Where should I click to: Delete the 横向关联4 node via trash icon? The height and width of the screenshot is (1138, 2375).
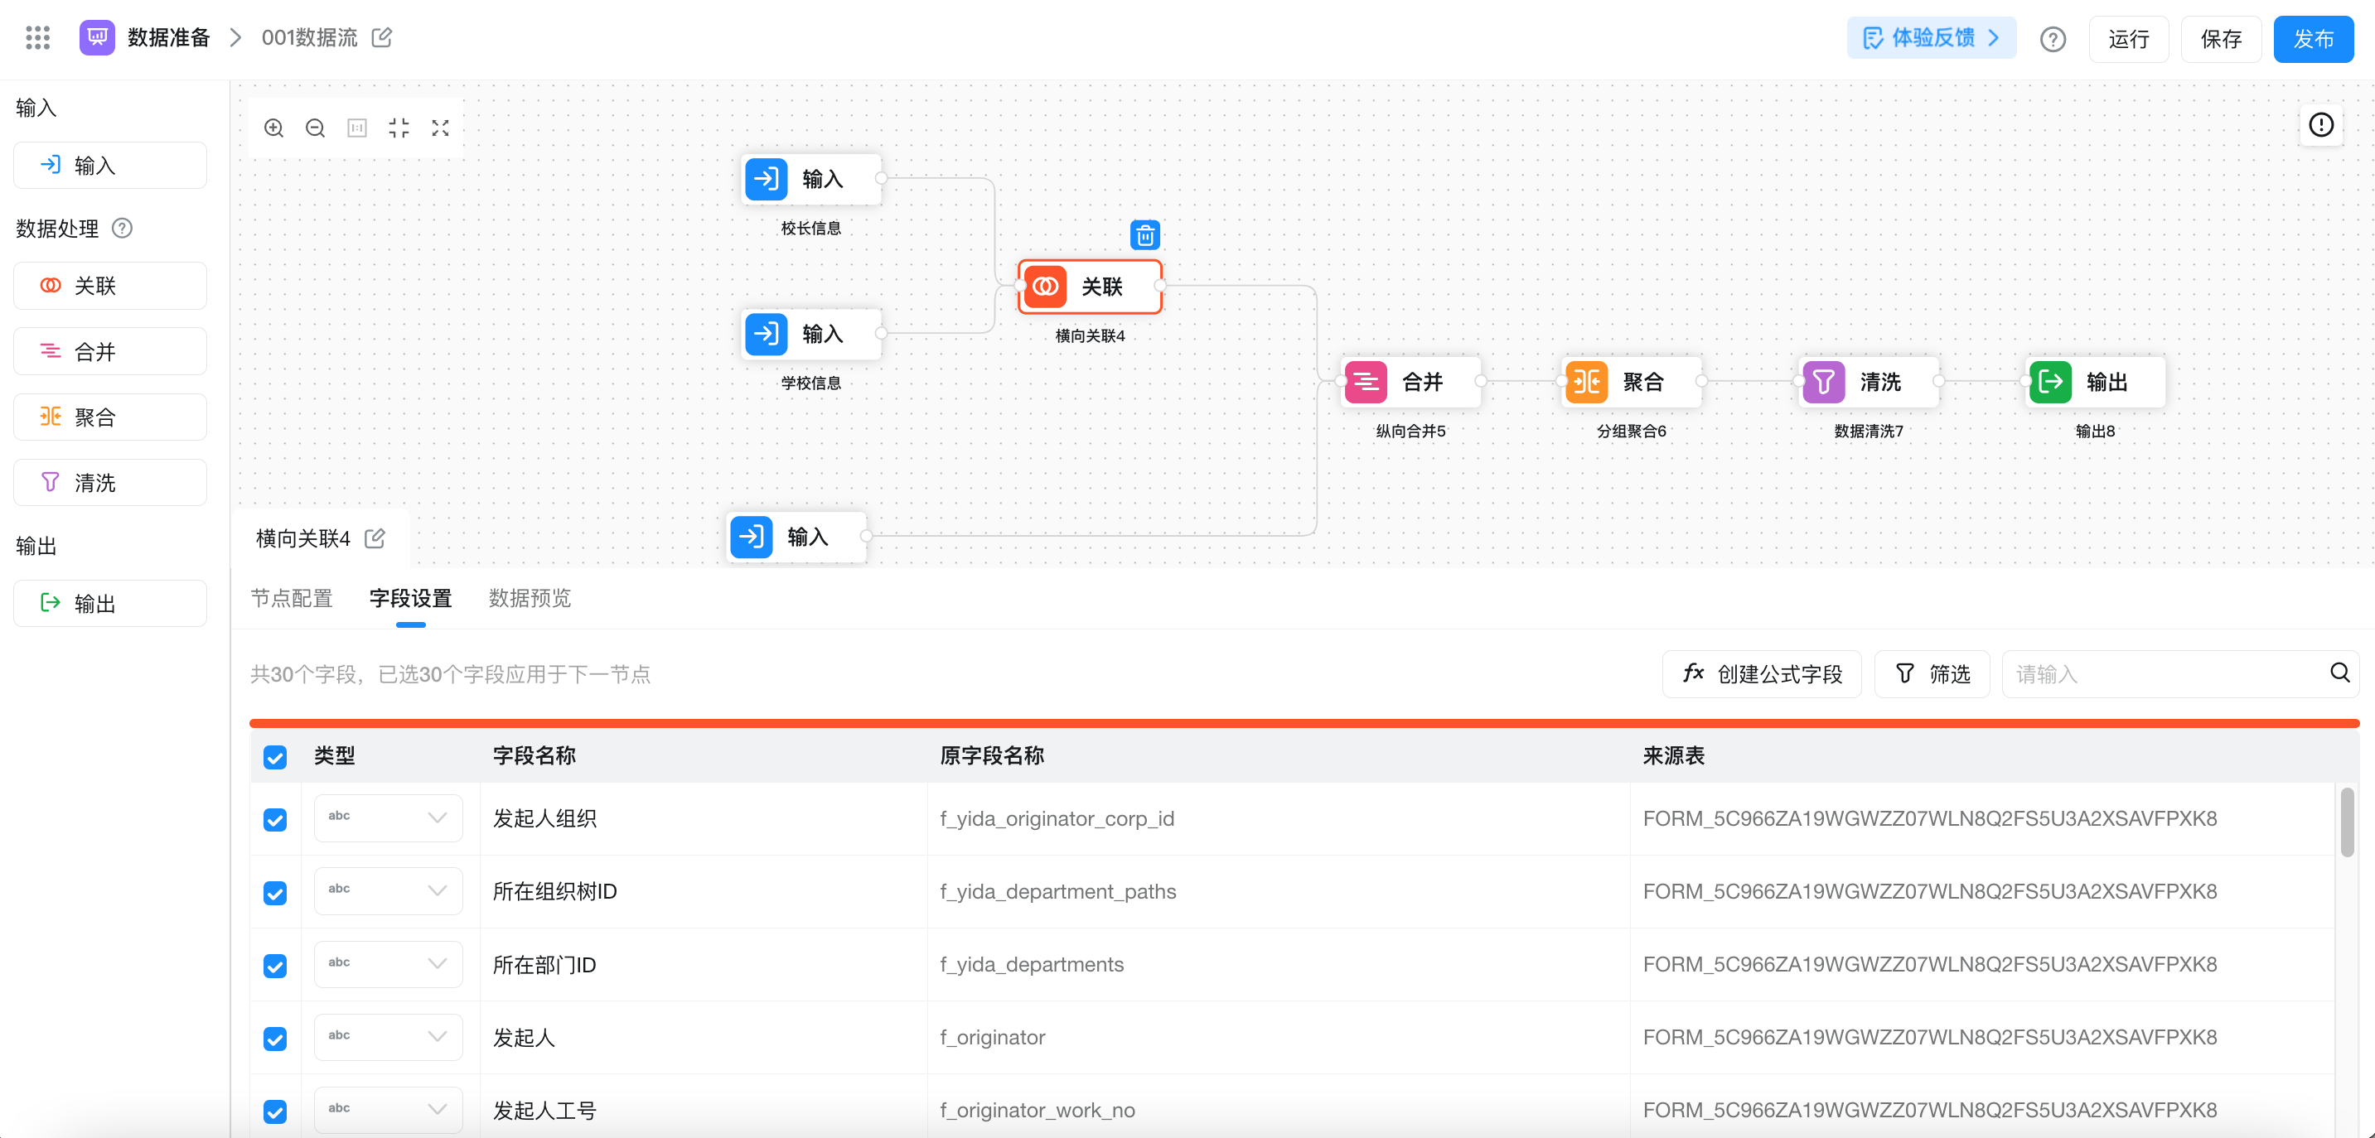tap(1145, 236)
